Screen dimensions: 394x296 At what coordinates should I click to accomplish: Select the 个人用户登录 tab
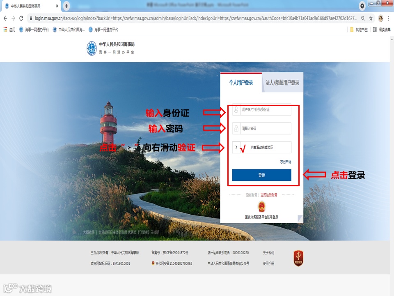241,83
